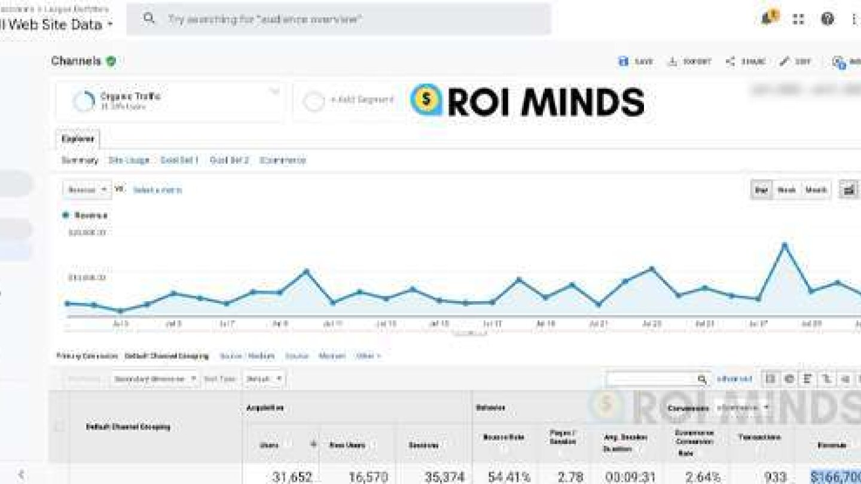Click the Default Channel Grouping dimension link
861x484 pixels.
click(166, 356)
